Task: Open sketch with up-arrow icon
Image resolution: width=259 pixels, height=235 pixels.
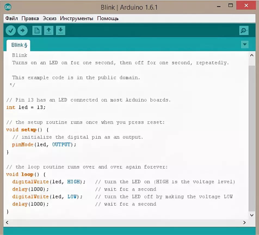Action: click(x=48, y=30)
